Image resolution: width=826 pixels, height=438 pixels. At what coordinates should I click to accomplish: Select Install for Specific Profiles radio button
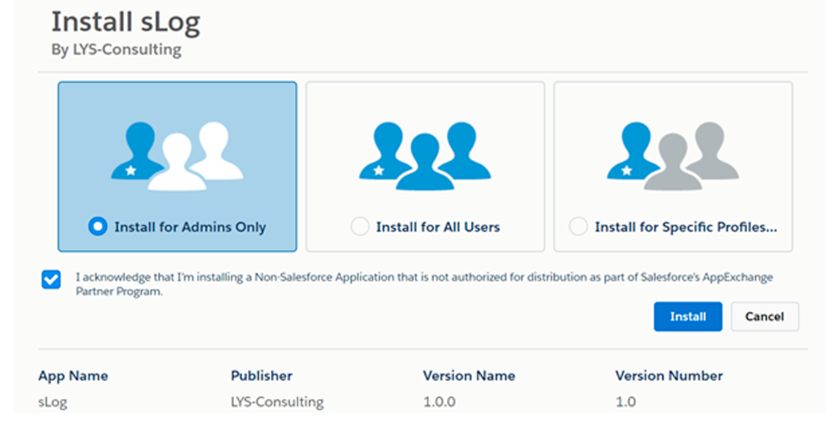point(578,226)
